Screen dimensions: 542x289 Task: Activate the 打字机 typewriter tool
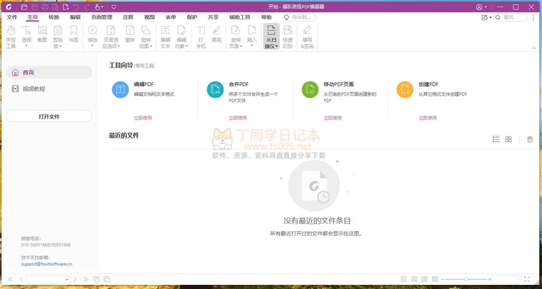click(x=201, y=36)
